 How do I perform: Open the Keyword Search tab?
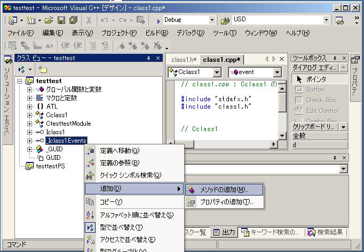(x=270, y=232)
